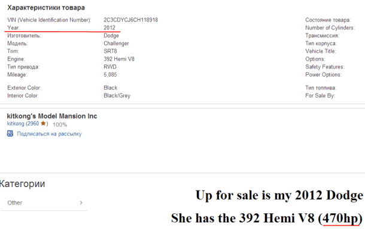
Task: Click the Mileage value 5,085
Action: [x=110, y=74]
